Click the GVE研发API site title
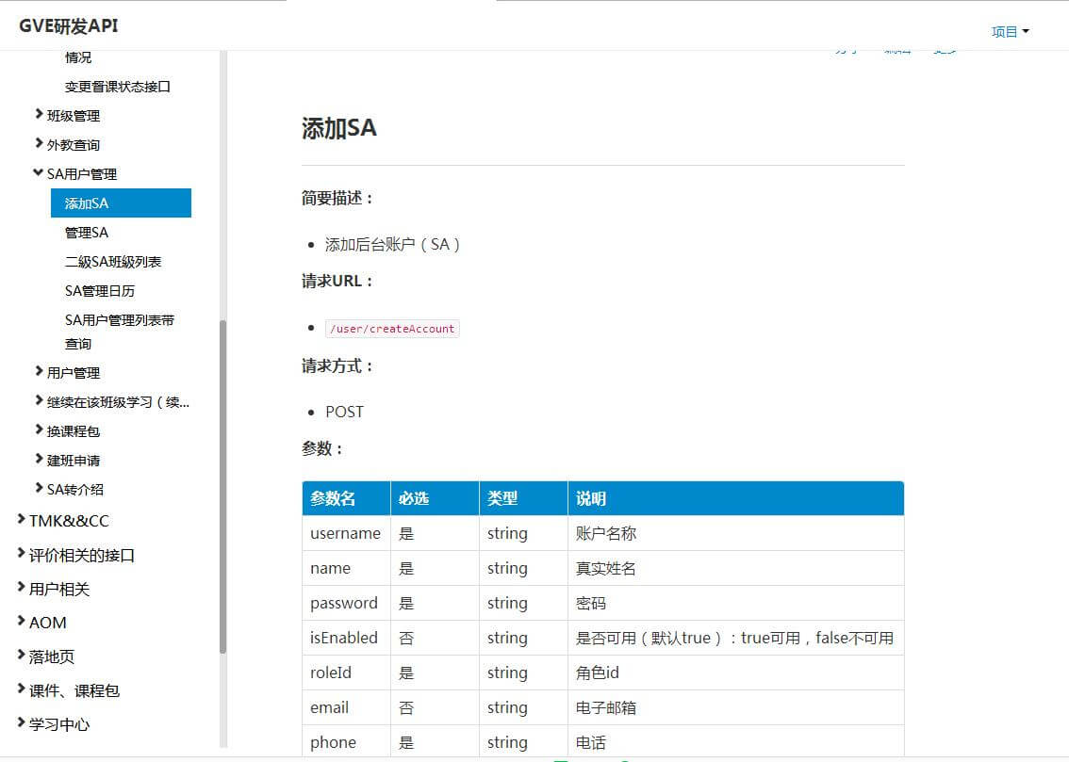The width and height of the screenshot is (1069, 762). coord(69,25)
